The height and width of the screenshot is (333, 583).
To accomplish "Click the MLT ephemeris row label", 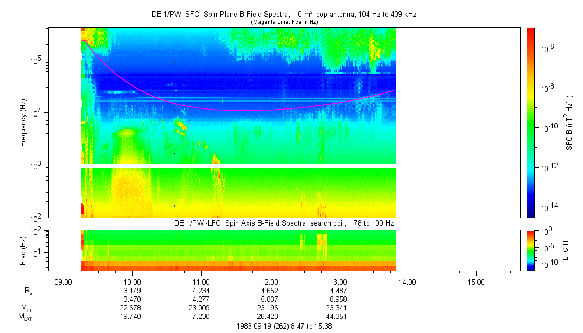I will pos(26,308).
